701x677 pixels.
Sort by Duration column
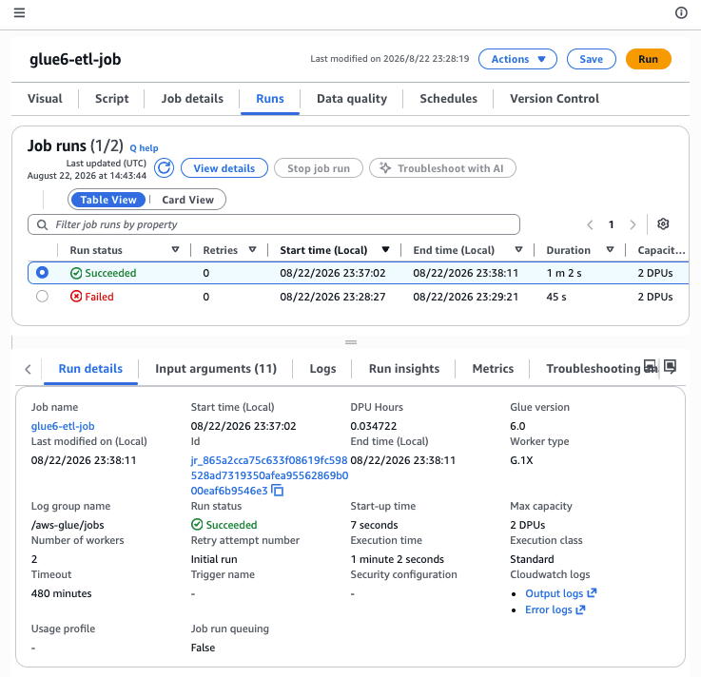[x=610, y=250]
